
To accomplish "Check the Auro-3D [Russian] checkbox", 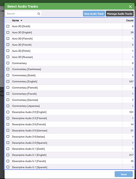I will point(8,57).
